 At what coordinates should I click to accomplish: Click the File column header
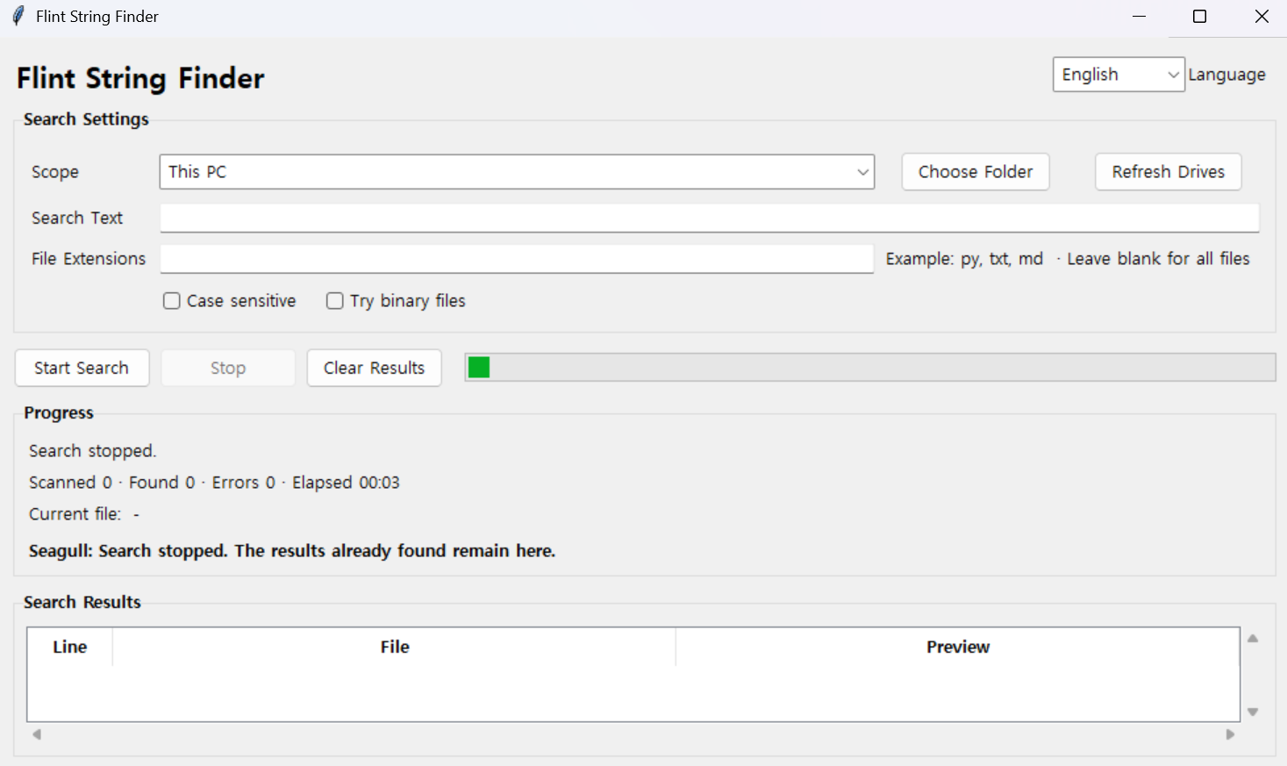pyautogui.click(x=395, y=647)
